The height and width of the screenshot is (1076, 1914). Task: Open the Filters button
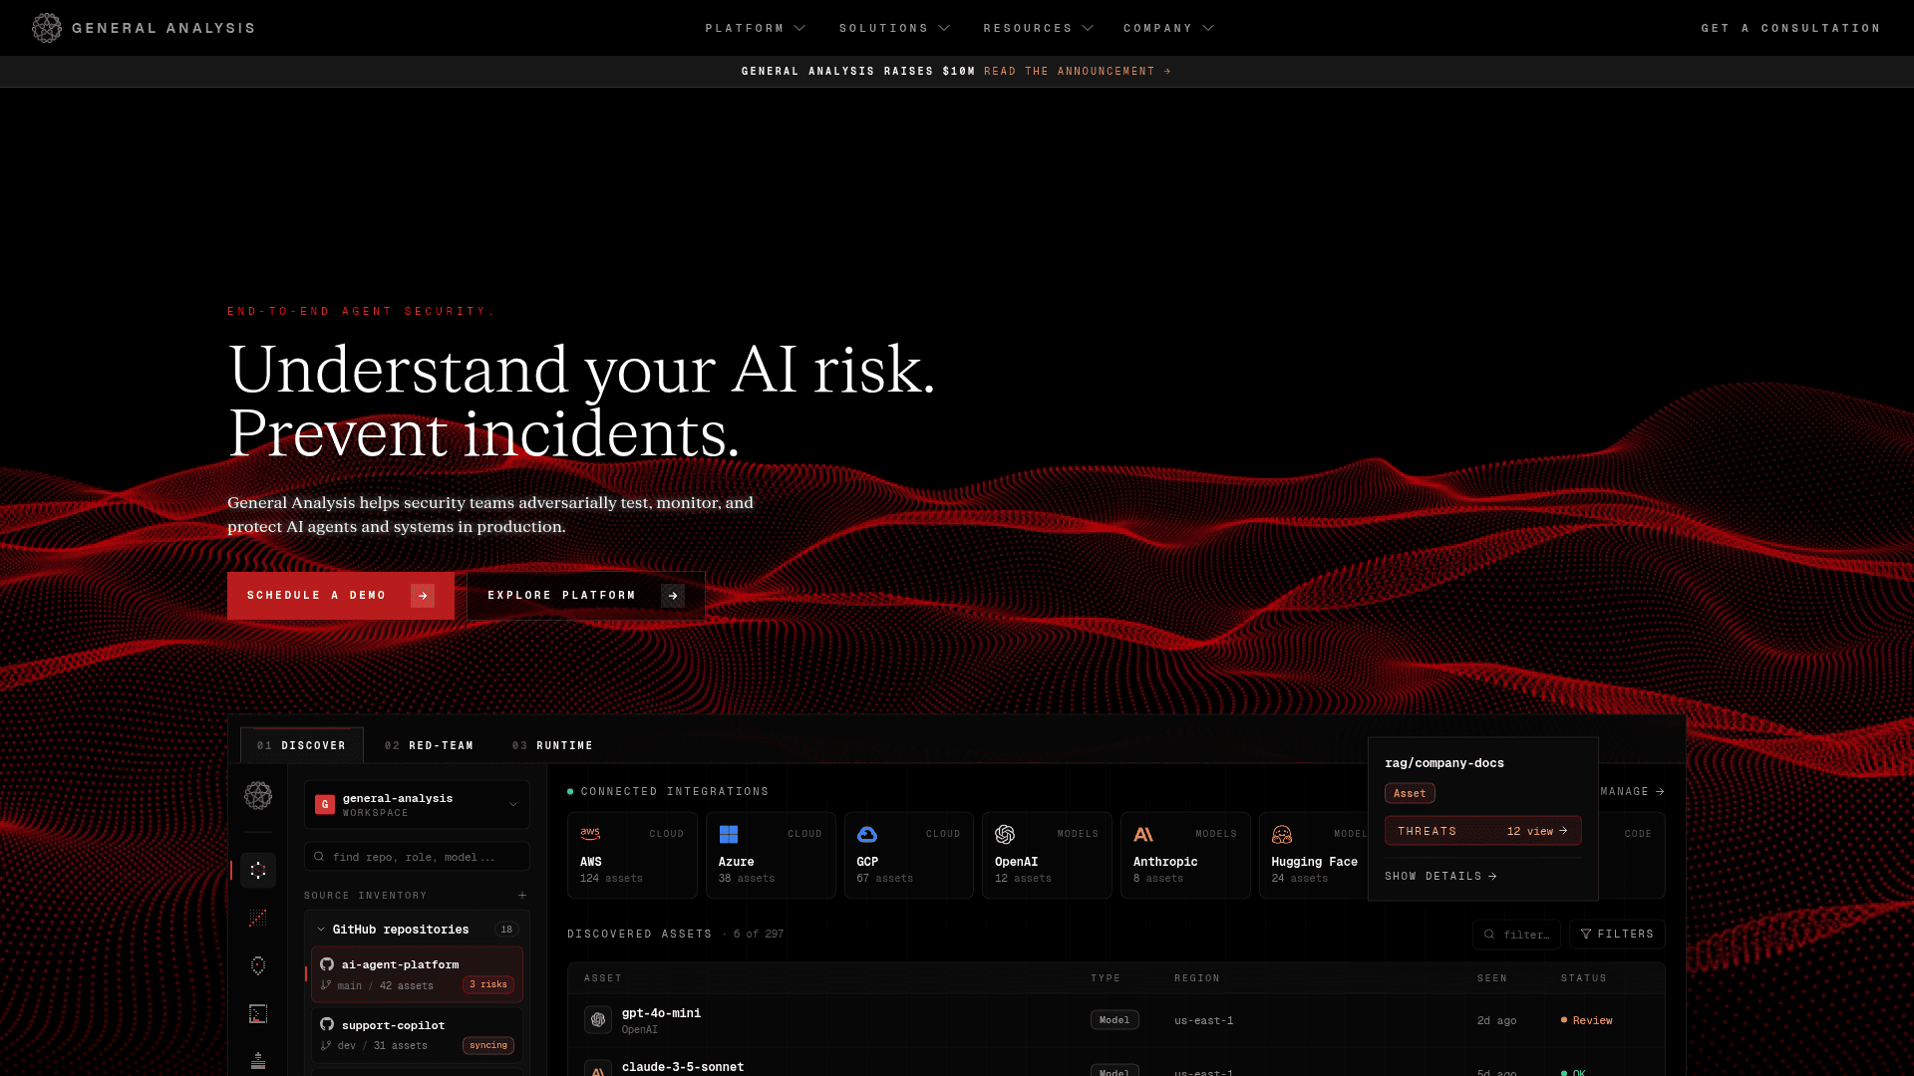[1617, 935]
